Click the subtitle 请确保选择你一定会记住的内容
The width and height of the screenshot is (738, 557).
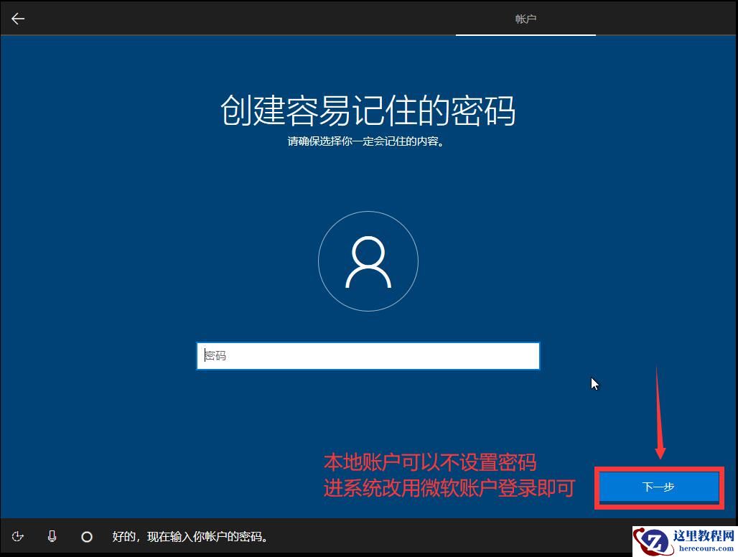368,141
